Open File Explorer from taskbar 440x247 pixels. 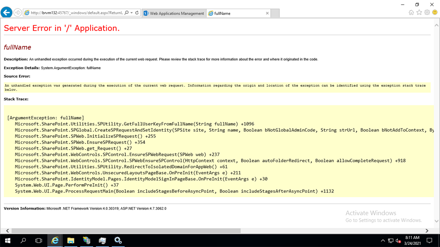tap(71, 241)
